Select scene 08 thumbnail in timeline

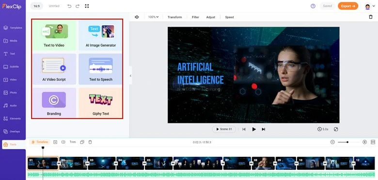263,164
